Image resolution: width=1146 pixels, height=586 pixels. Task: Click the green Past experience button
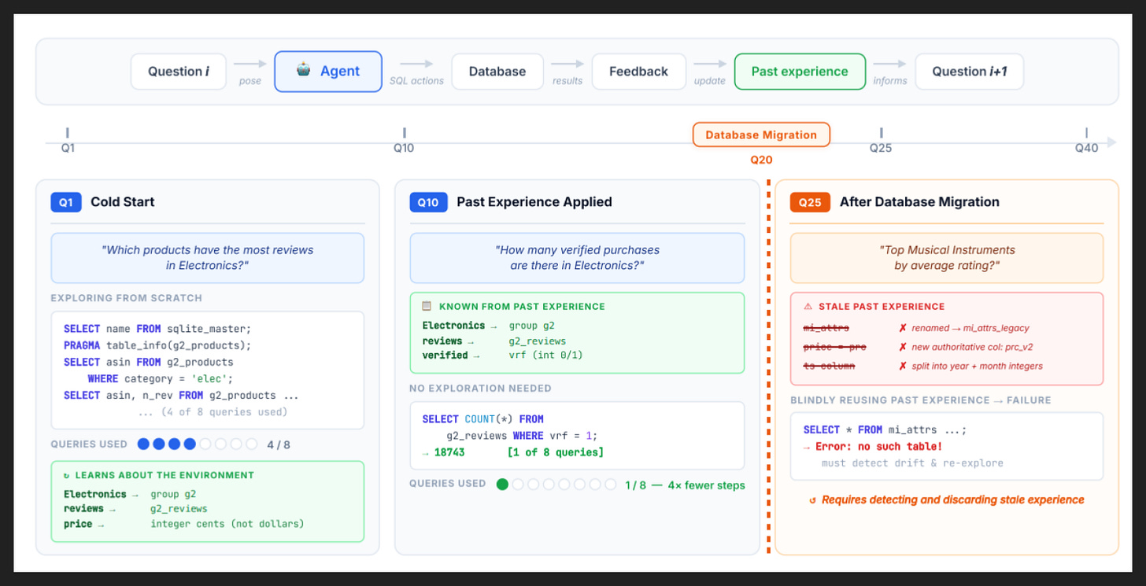[800, 72]
